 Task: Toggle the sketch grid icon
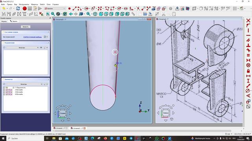[x=235, y=9]
